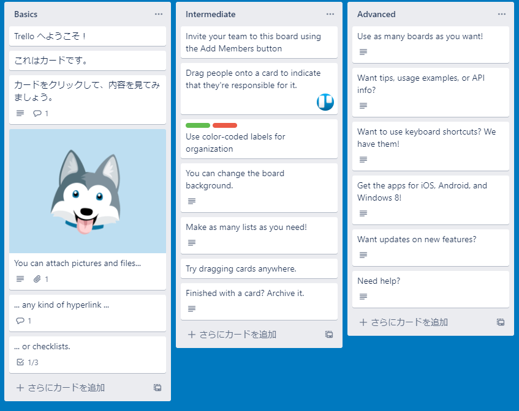Click the attachment paperclip icon on pictures card
Image resolution: width=519 pixels, height=411 pixels.
pos(37,279)
